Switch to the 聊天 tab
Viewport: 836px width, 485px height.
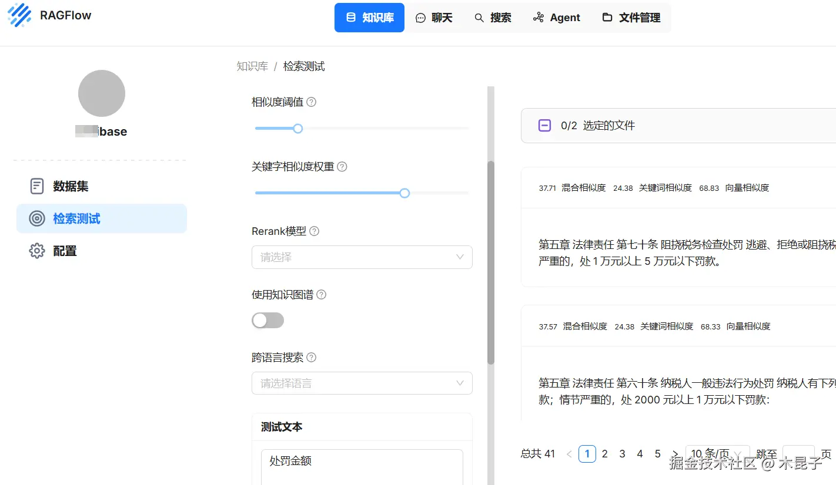tap(435, 18)
